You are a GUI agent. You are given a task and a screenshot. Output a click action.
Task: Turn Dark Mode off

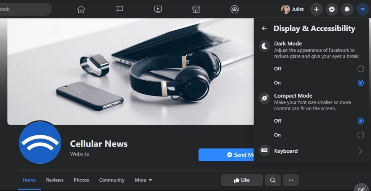click(360, 69)
